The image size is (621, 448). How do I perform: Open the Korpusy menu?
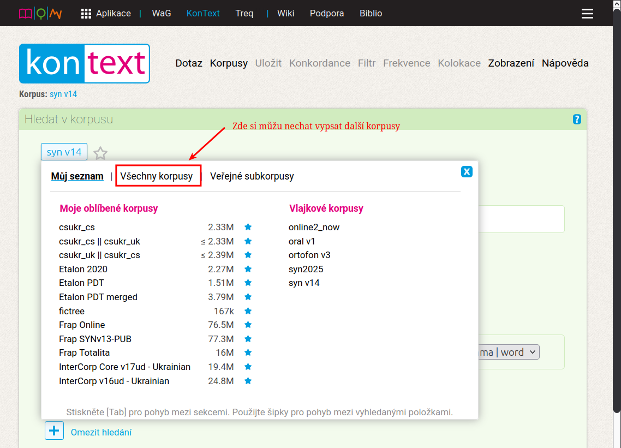[x=229, y=63]
